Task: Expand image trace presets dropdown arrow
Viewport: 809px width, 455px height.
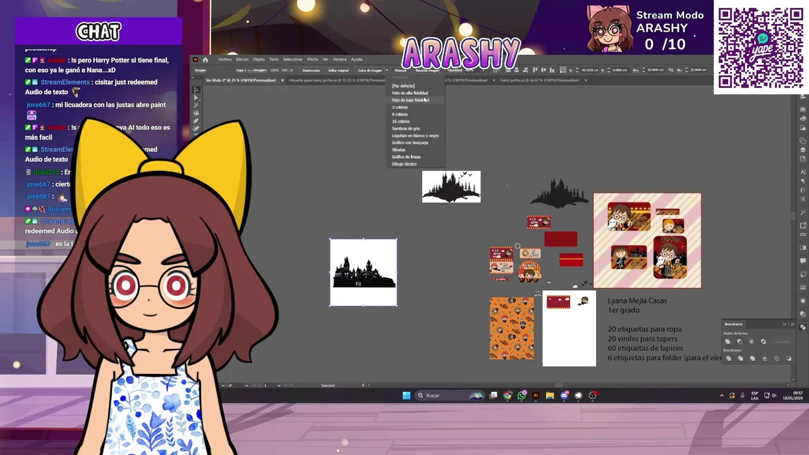Action: click(x=387, y=70)
